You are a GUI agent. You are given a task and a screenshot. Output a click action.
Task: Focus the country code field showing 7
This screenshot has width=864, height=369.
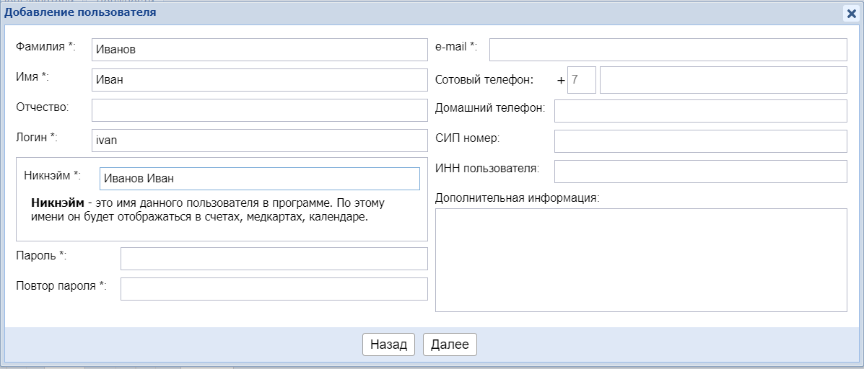pos(581,80)
